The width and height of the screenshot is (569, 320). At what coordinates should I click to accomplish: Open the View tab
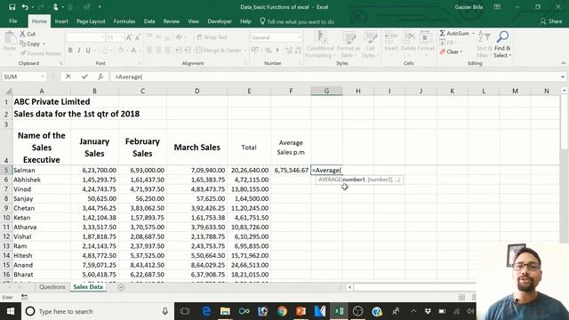click(x=194, y=21)
